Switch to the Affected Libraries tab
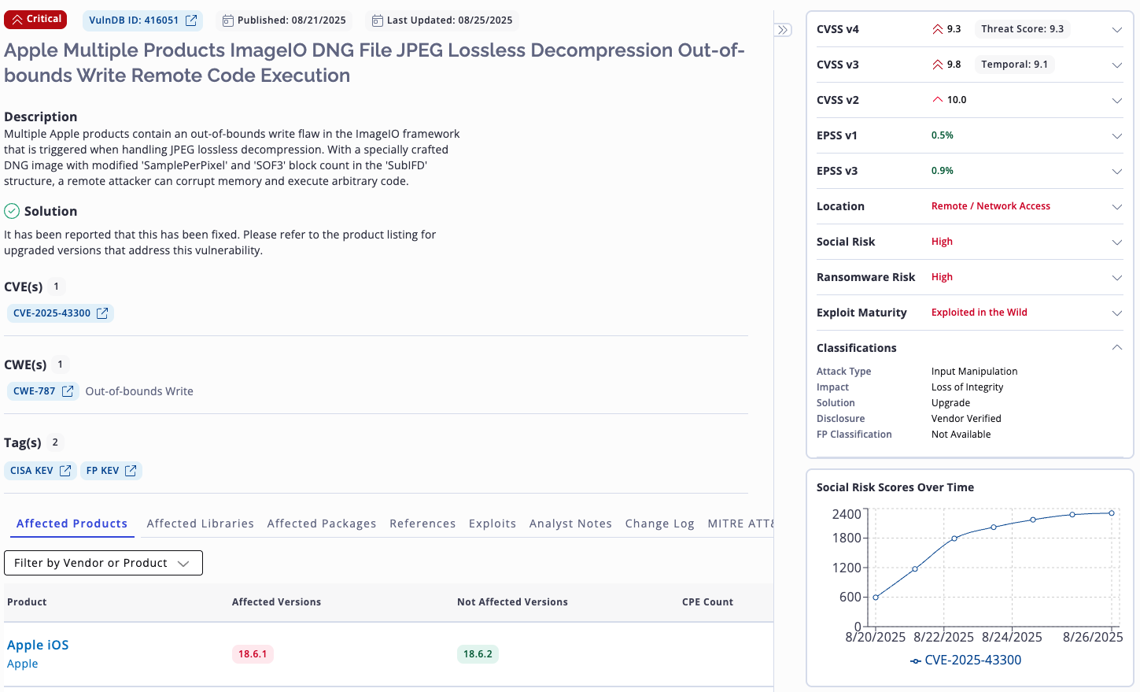Viewport: 1140px width, 692px height. tap(200, 524)
